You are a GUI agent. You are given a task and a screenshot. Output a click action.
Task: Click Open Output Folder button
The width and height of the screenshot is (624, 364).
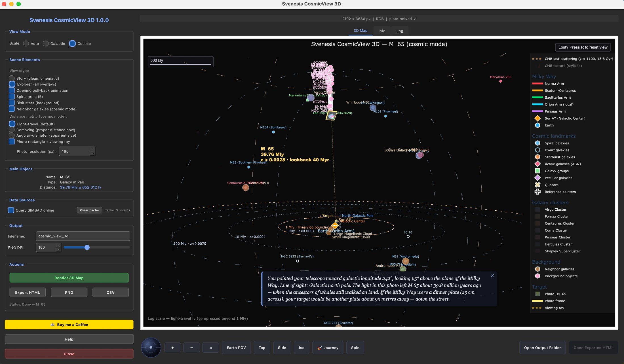pos(542,348)
